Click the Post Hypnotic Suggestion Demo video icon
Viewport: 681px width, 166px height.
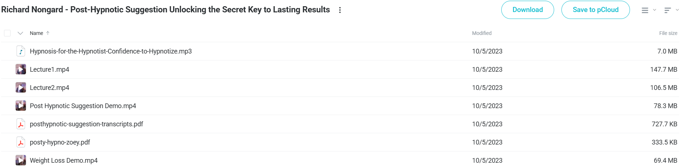click(x=21, y=106)
